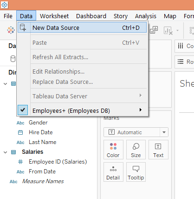Click the Hire Date calendar icon
194x199 pixels.
[20, 132]
